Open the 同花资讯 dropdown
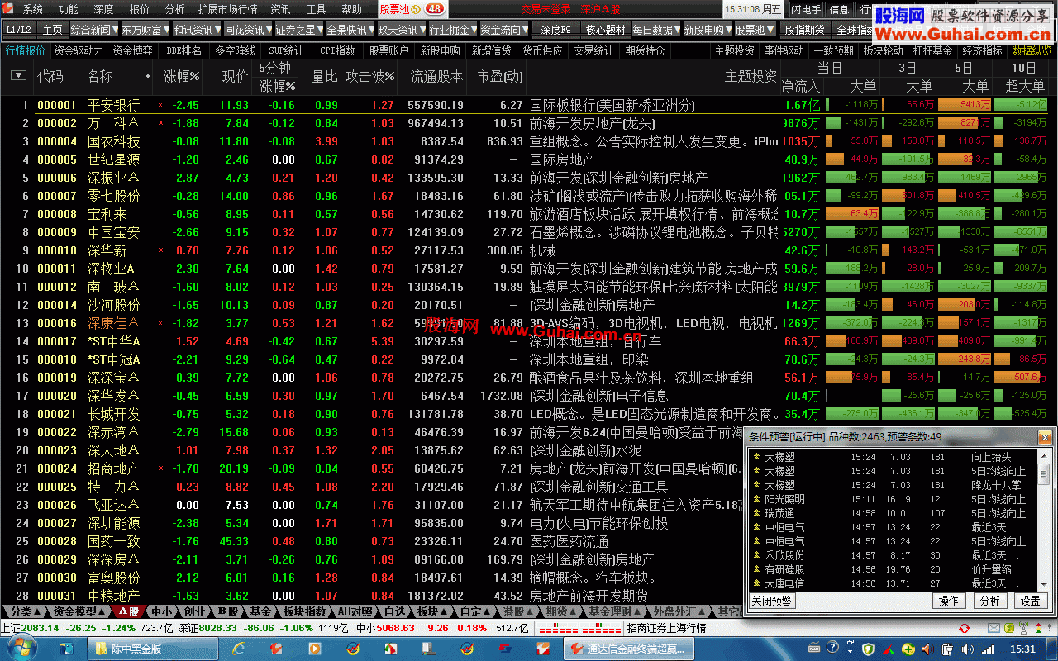1058x661 pixels. 248,30
